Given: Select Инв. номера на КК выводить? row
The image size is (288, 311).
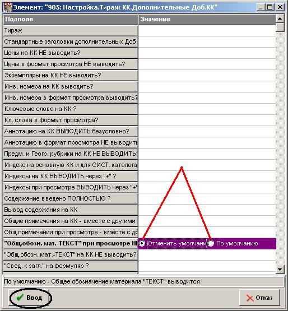Looking at the screenshot, I should [x=71, y=86].
